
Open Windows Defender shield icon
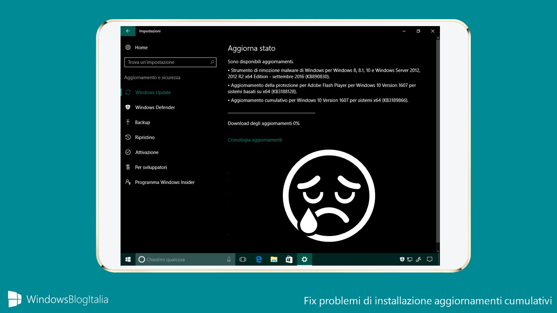pyautogui.click(x=128, y=107)
